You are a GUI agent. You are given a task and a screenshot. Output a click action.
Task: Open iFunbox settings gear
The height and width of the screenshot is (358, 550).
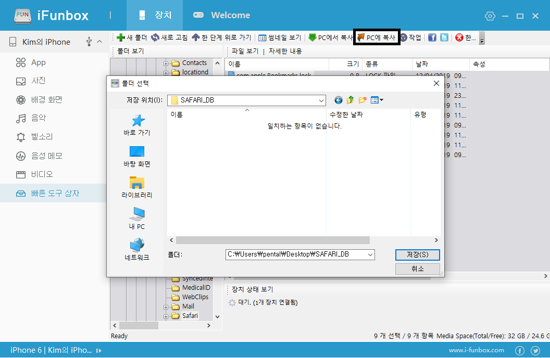490,16
